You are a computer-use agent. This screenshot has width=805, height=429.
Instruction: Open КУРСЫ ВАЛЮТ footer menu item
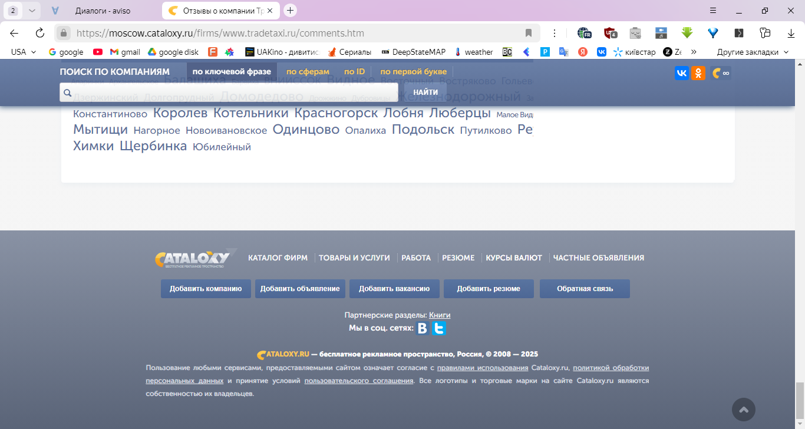tap(514, 258)
